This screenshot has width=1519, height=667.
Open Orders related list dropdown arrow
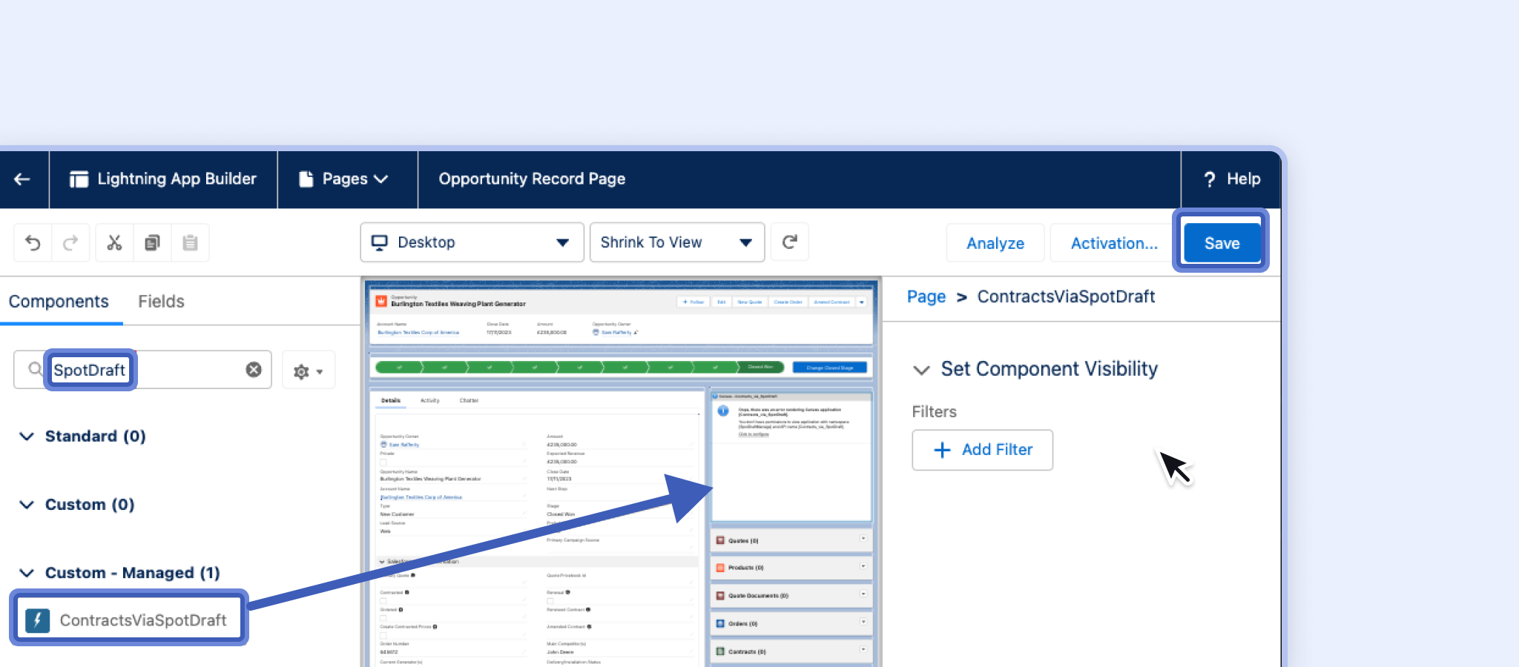(x=863, y=622)
